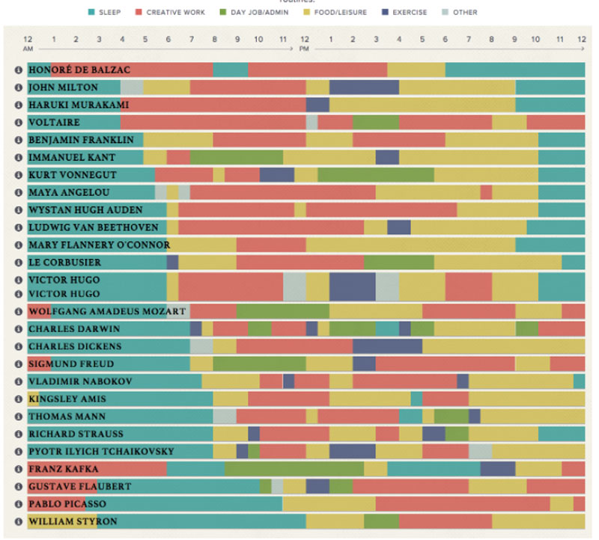Click Styron's green day job segment
Image resolution: width=599 pixels, height=540 pixels.
pos(382,522)
